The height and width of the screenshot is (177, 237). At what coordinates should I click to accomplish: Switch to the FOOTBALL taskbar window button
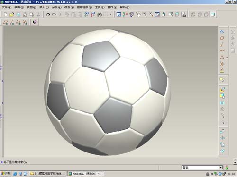coord(85,174)
